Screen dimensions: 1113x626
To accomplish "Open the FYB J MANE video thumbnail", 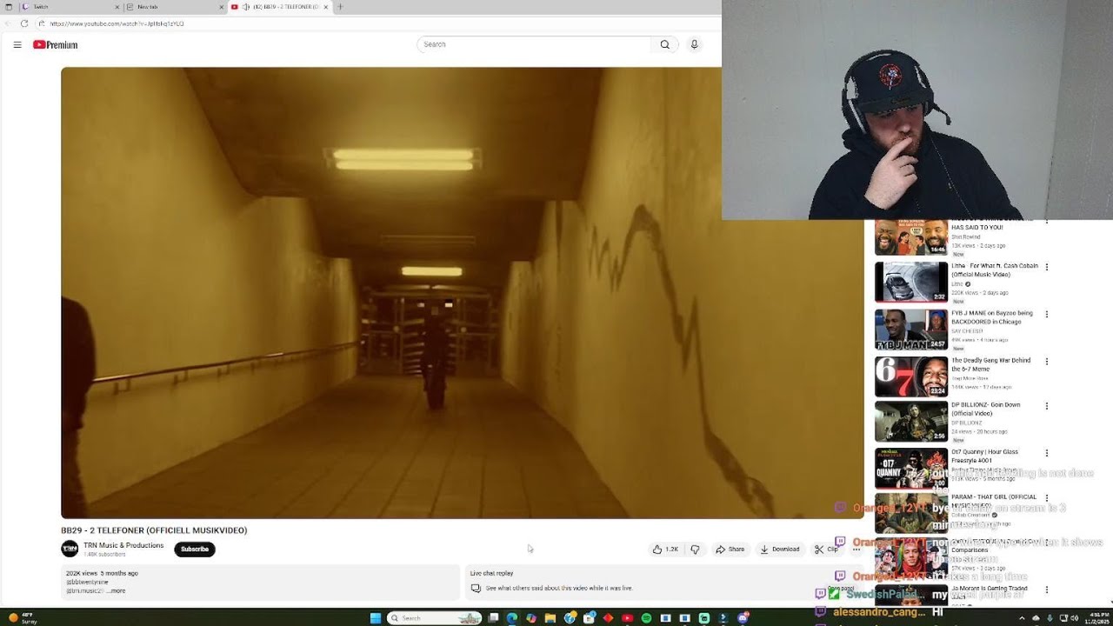I will click(x=911, y=330).
